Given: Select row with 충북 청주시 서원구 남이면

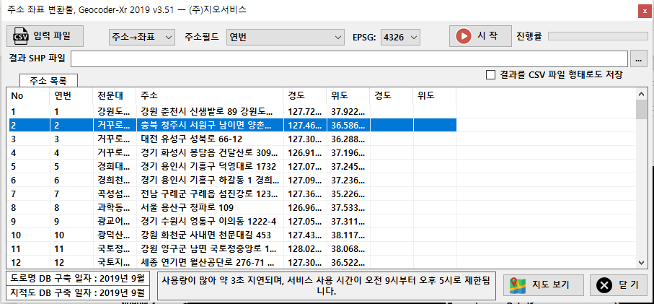Looking at the screenshot, I should click(x=233, y=125).
